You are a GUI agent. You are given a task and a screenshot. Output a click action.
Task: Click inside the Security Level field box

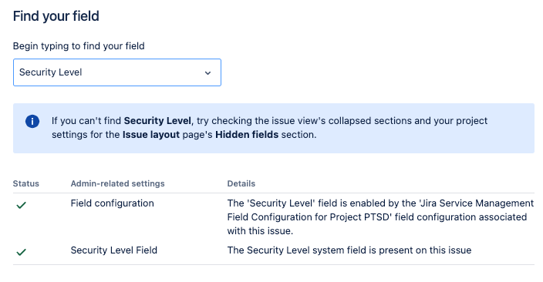tap(117, 72)
